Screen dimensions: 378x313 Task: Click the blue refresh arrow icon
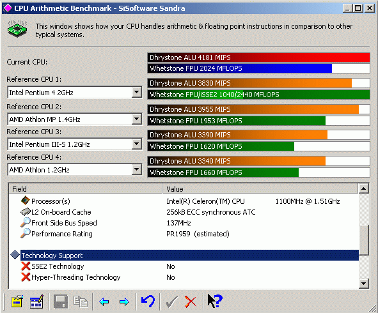[148, 301]
